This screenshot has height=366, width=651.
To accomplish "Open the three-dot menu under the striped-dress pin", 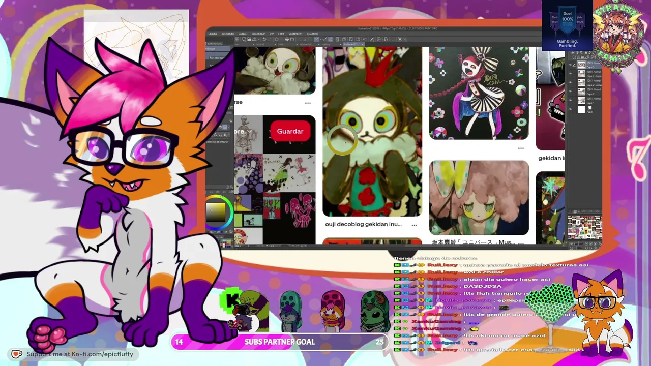I will [521, 148].
